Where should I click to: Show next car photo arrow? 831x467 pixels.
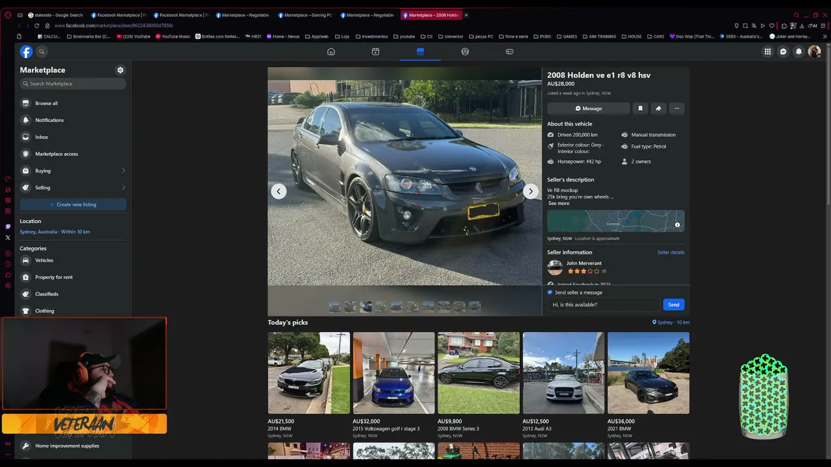coord(530,191)
